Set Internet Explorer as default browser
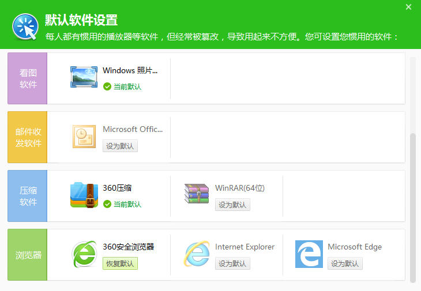The height and width of the screenshot is (291, 421). (232, 263)
